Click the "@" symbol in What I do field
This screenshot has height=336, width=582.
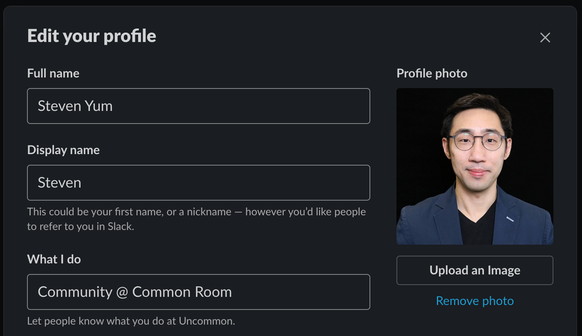pyautogui.click(x=122, y=292)
